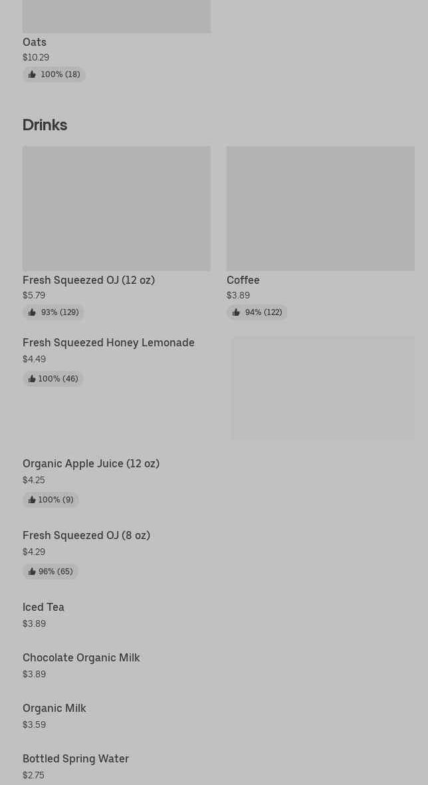Screen dimensions: 428x785
Task: Select Fresh Squeezed OJ (8 oz)
Action: pos(86,535)
